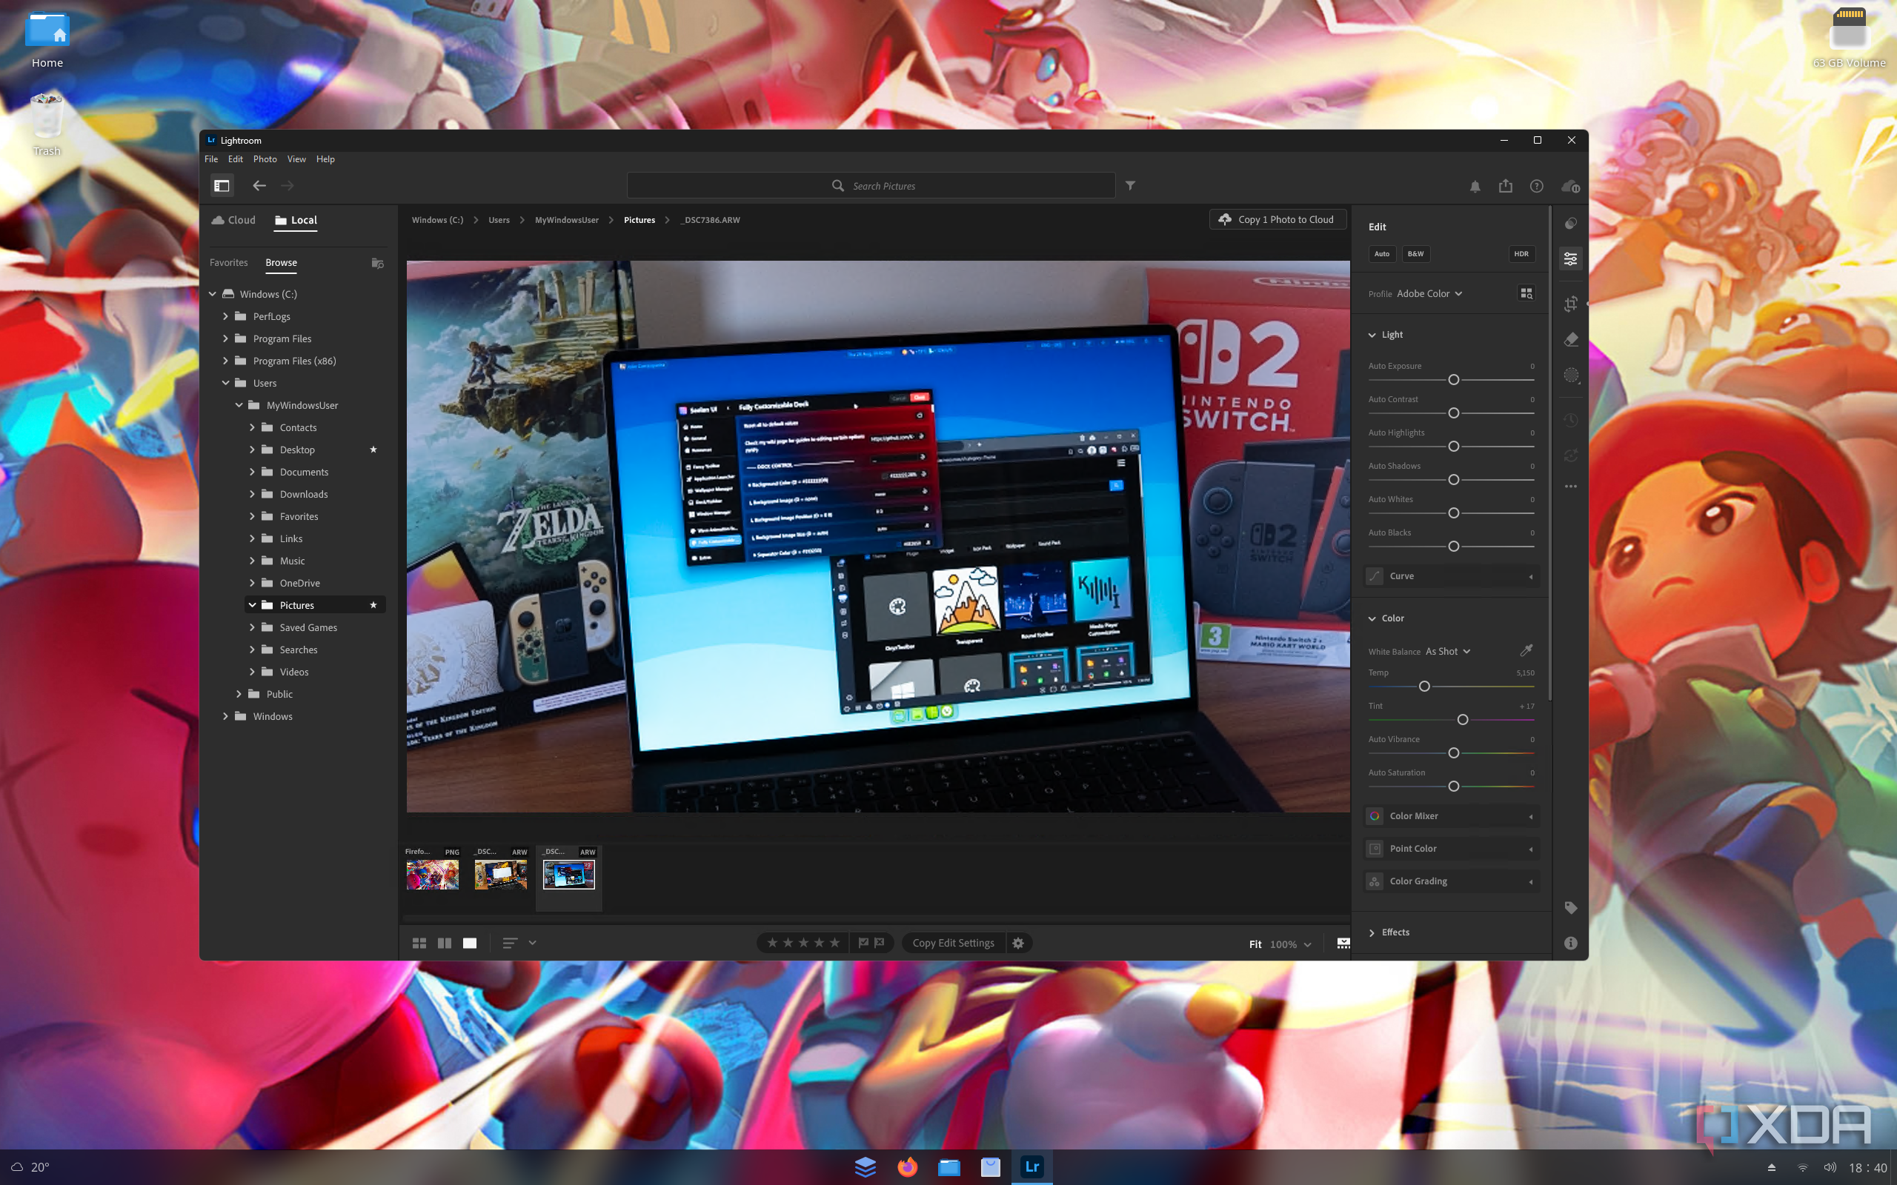Open the notifications bell

coord(1474,186)
